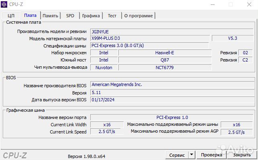
Task: Close the CPU-Z window via X
Action: click(249, 4)
